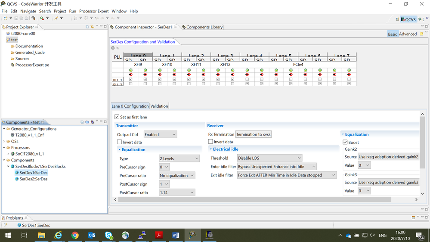Click the Rx Termination 'Termination to svss' field
Viewport: 430px width, 242px height.
tap(254, 134)
